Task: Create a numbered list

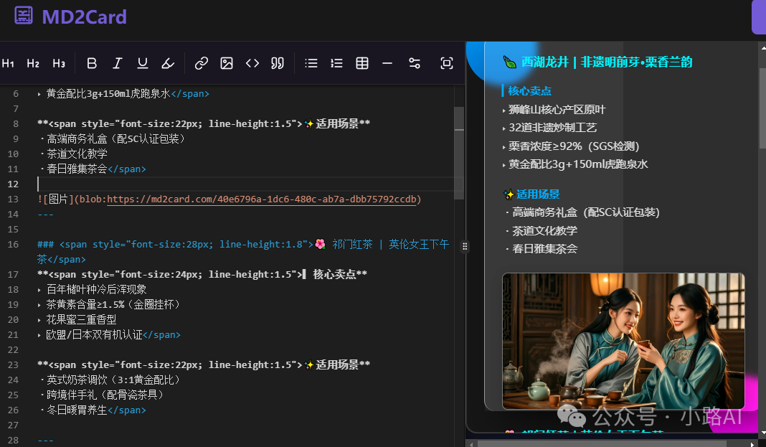Action: 336,63
